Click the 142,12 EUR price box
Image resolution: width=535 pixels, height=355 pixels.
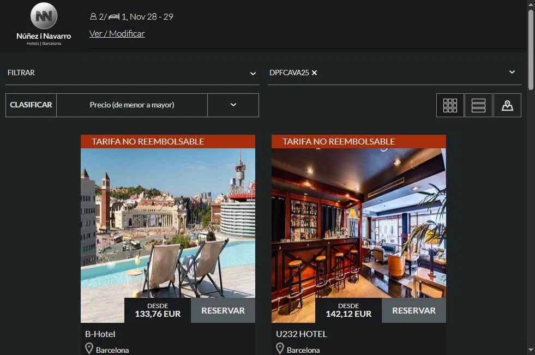(x=348, y=310)
